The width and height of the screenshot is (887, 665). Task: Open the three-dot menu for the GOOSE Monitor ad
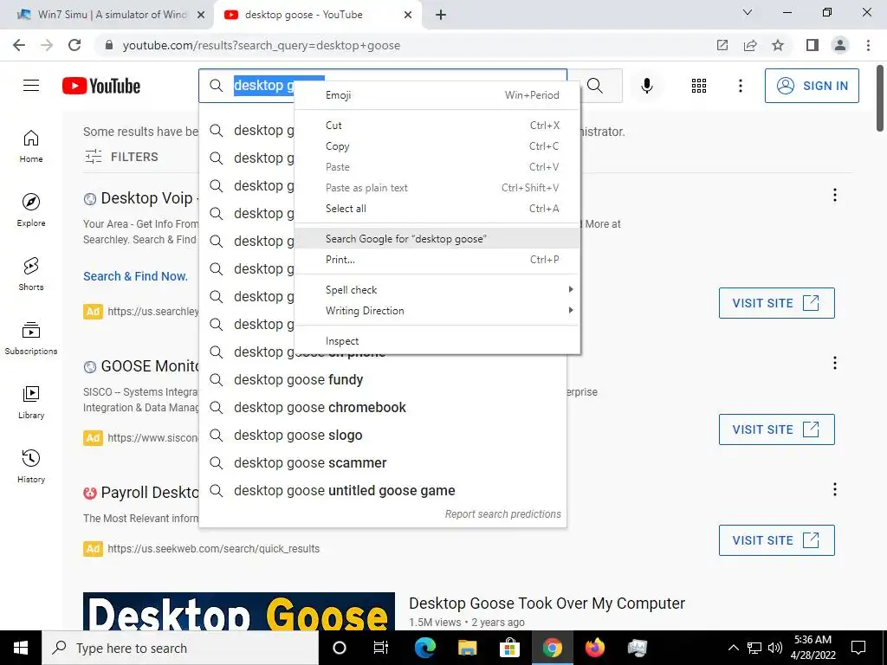click(x=835, y=363)
